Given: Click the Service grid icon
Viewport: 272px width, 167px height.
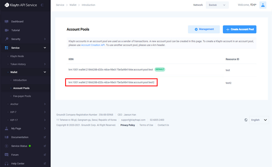Looking at the screenshot, I should coord(6,48).
